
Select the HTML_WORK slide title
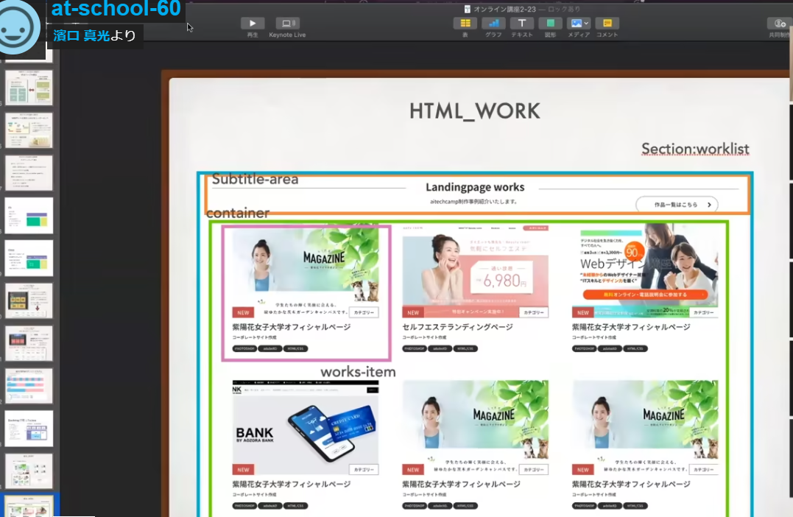coord(474,110)
